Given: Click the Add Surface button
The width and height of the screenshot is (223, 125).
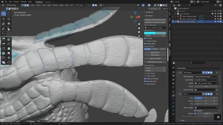Looking at the screenshot, I should tap(155, 52).
